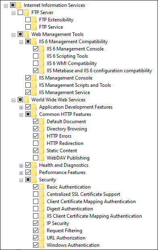Enable HTTP Redirection checkbox

tap(35, 143)
